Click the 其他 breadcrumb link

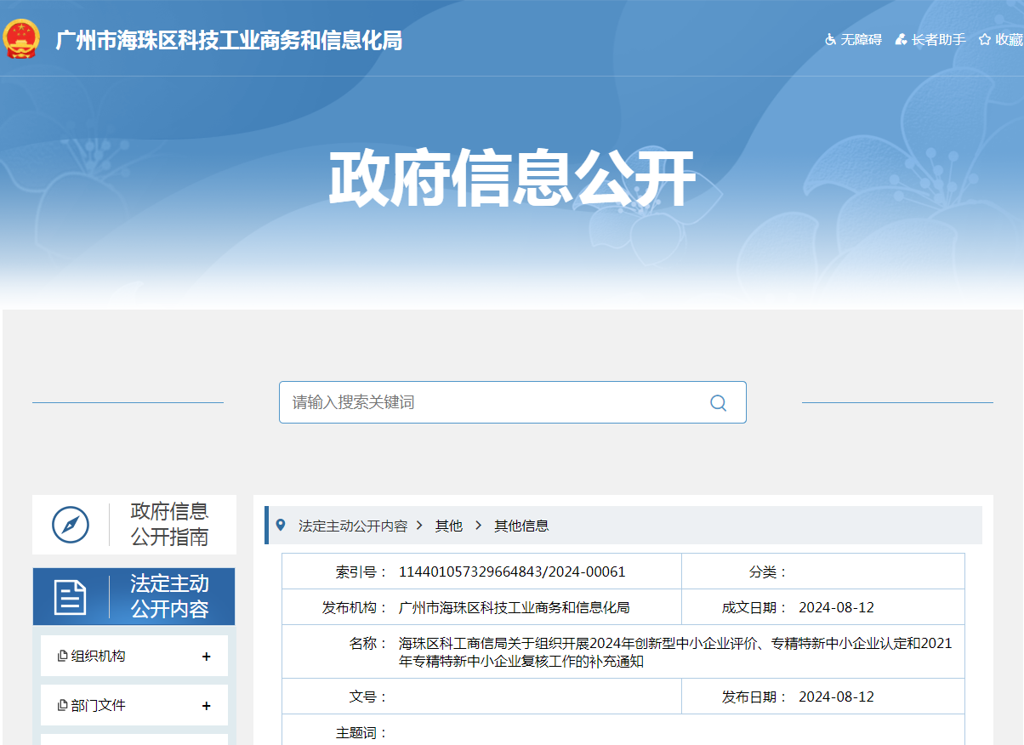coord(448,526)
